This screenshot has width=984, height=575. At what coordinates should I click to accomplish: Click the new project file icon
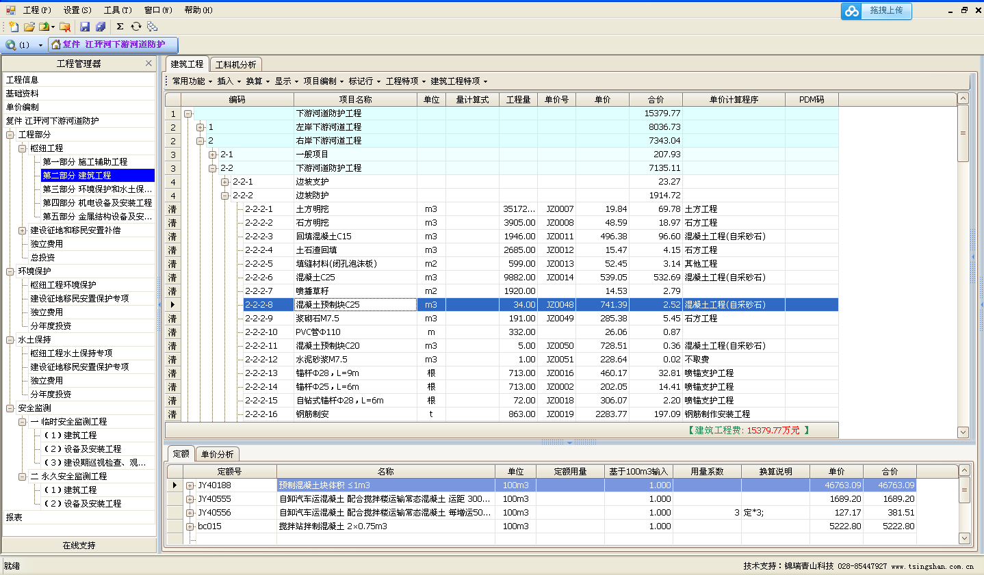pyautogui.click(x=13, y=27)
